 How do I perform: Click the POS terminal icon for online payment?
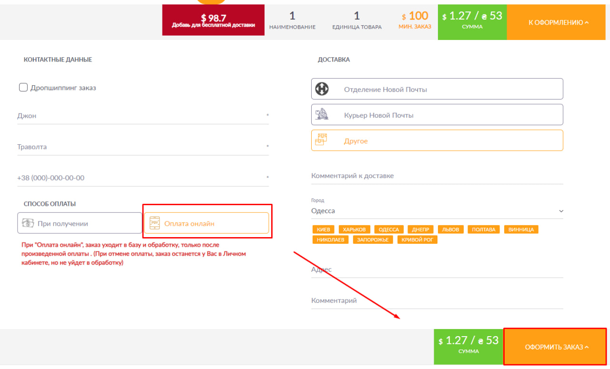tap(154, 223)
